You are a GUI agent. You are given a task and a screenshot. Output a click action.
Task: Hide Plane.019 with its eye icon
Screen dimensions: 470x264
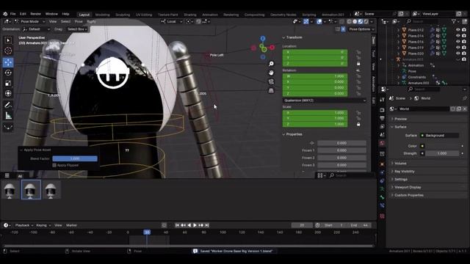[458, 47]
